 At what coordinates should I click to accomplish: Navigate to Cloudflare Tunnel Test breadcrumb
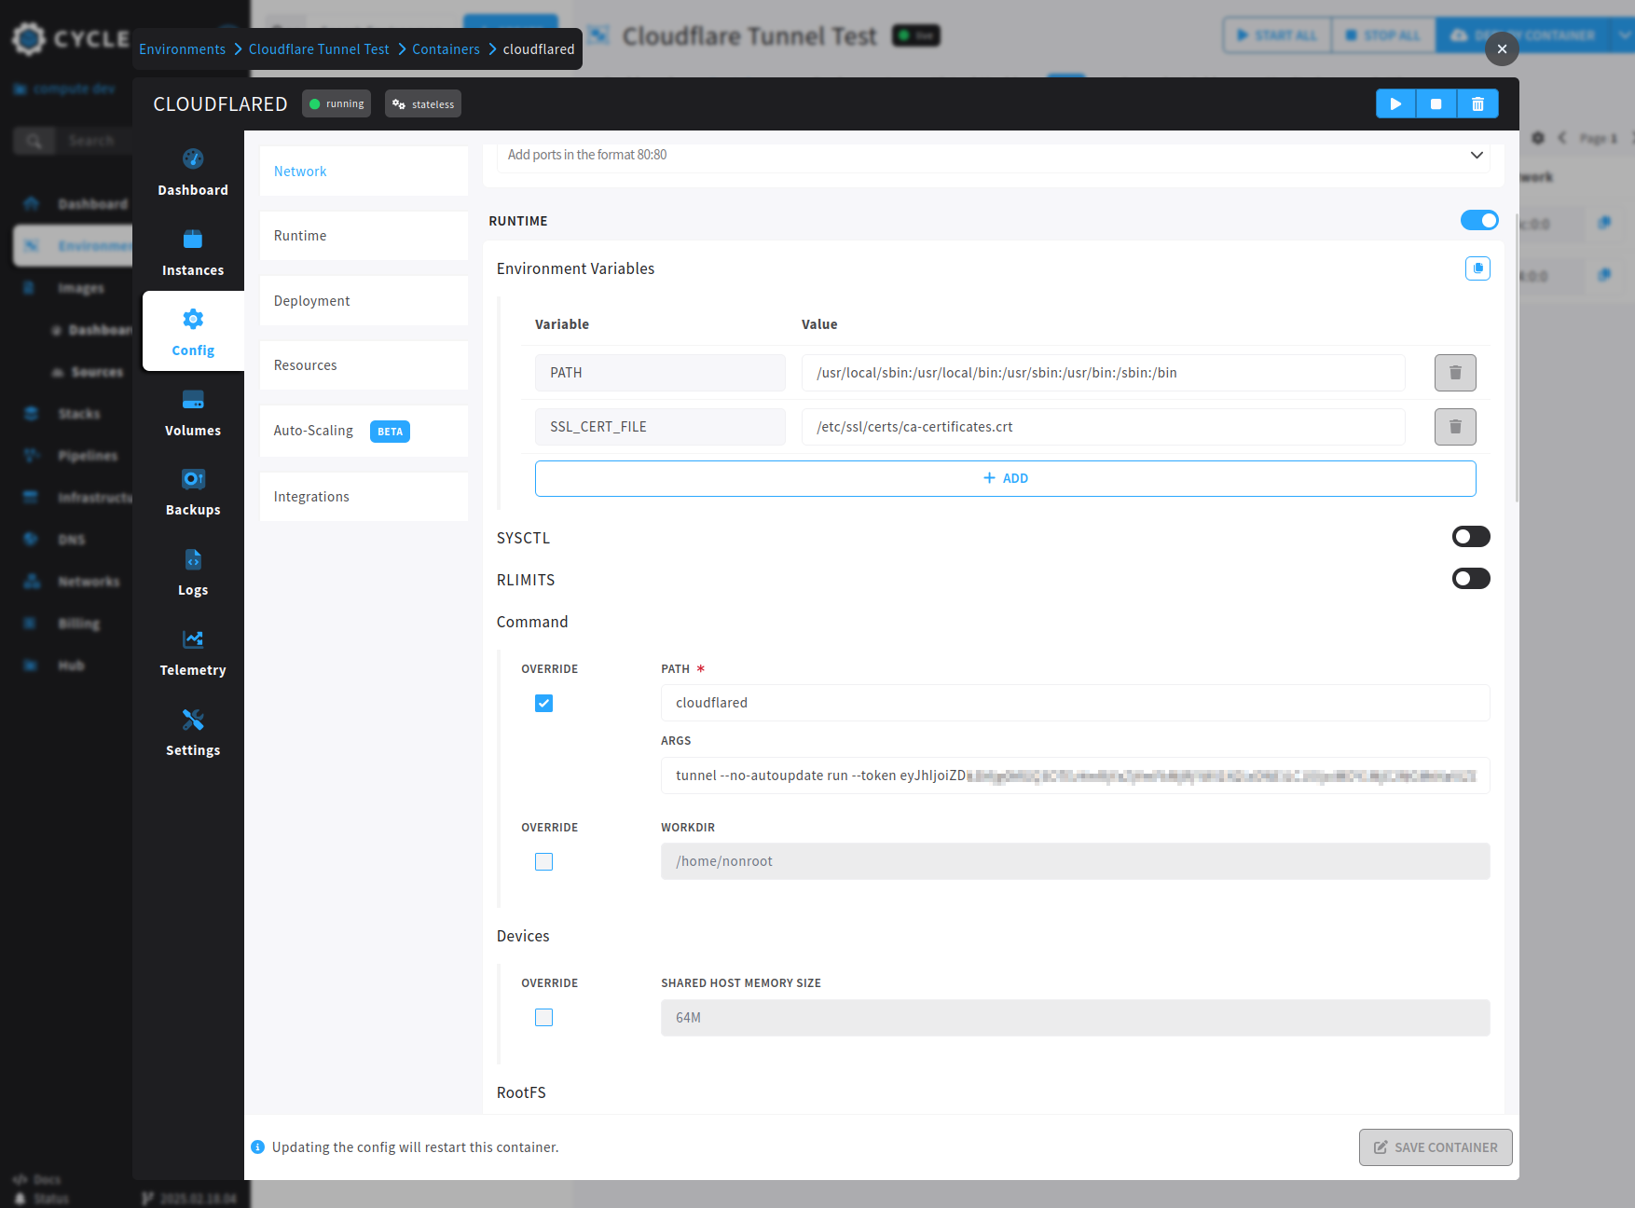(x=319, y=49)
